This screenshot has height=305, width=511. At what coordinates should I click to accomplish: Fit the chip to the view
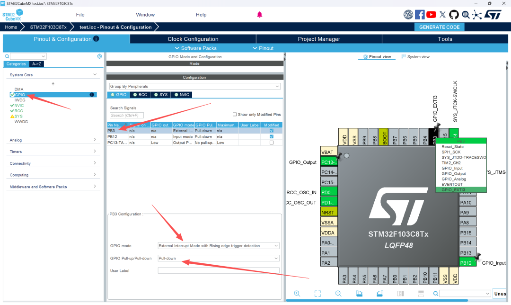click(318, 294)
